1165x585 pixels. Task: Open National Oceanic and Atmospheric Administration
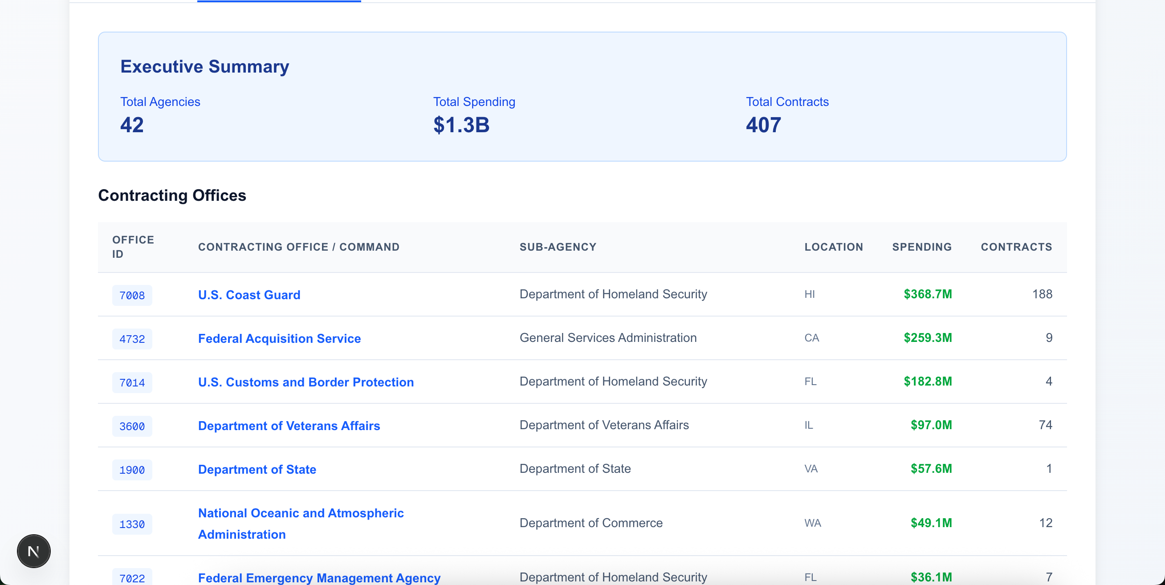coord(300,524)
